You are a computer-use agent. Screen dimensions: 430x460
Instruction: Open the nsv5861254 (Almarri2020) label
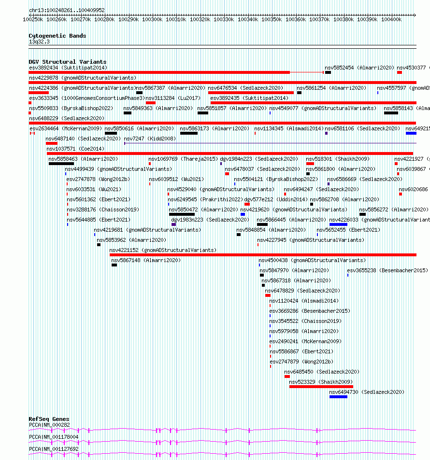tap(331, 88)
